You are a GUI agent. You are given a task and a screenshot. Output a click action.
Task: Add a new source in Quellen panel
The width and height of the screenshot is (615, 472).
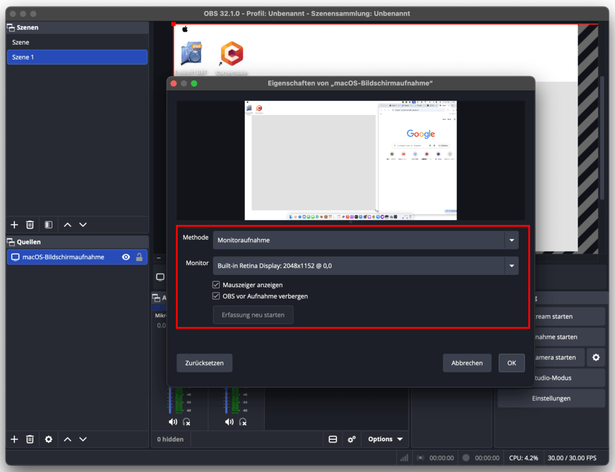point(15,439)
